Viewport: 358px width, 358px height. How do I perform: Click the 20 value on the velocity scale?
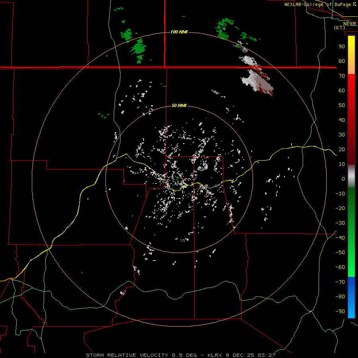tap(342, 150)
